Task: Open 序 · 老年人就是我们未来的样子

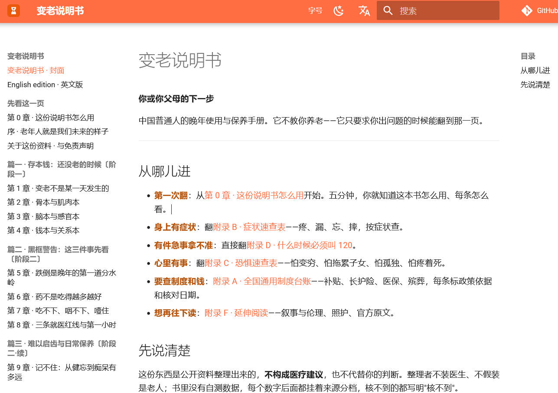Action: [x=58, y=131]
